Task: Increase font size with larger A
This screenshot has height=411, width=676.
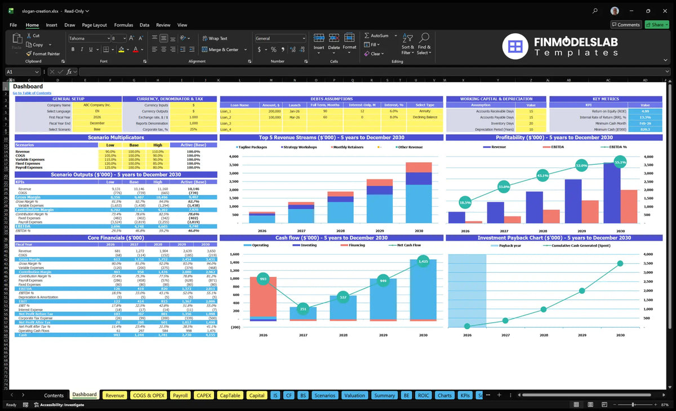Action: pyautogui.click(x=132, y=38)
